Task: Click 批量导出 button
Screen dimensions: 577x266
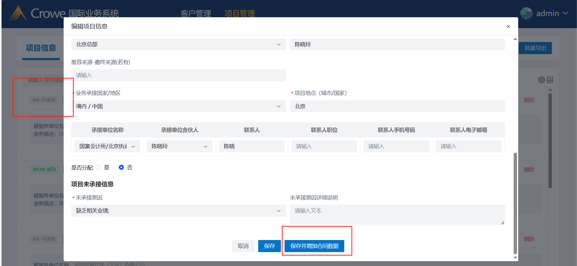Action: tap(535, 48)
